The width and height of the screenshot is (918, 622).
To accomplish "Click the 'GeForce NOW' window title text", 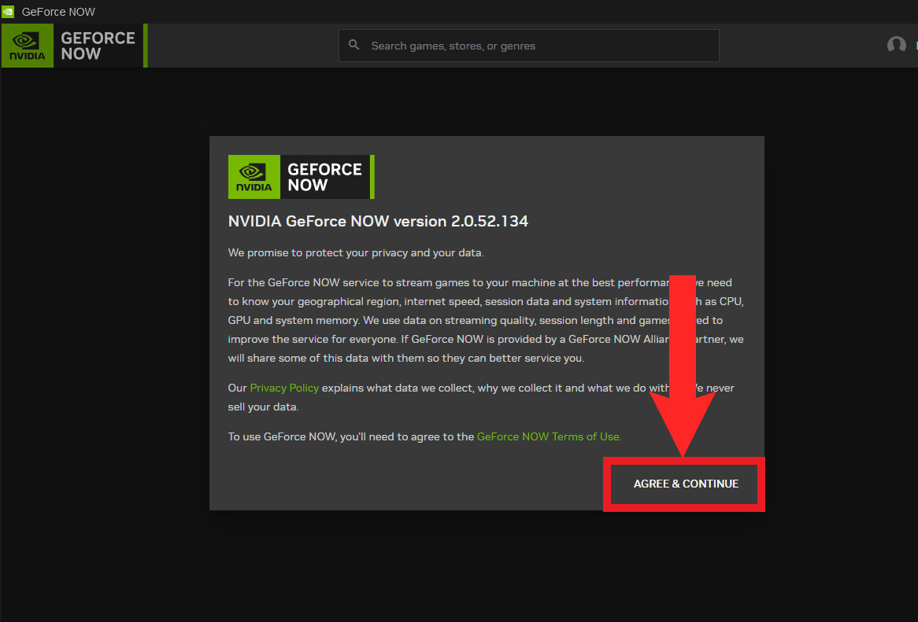I will (58, 12).
